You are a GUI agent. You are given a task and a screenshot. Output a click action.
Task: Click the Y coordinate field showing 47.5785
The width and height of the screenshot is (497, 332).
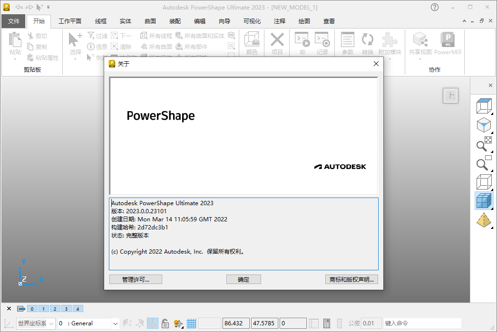(x=264, y=323)
